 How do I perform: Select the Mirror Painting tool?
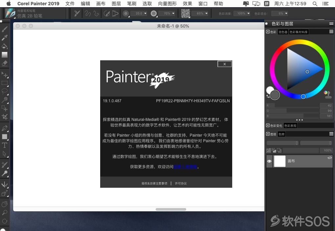point(5,184)
